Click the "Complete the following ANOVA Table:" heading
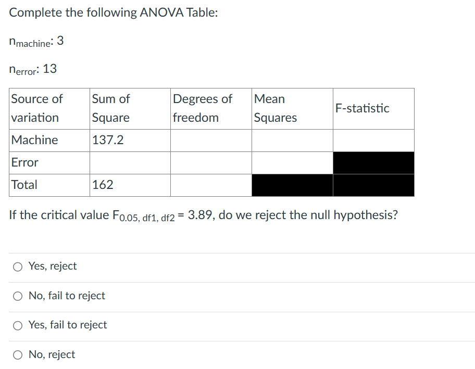The image size is (475, 369). point(114,12)
